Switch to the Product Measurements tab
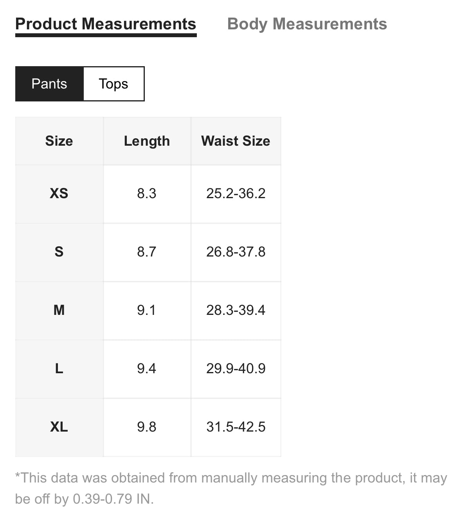The image size is (472, 515). point(106,24)
